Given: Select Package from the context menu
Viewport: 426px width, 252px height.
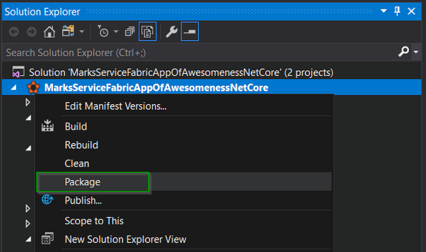Looking at the screenshot, I should click(83, 182).
